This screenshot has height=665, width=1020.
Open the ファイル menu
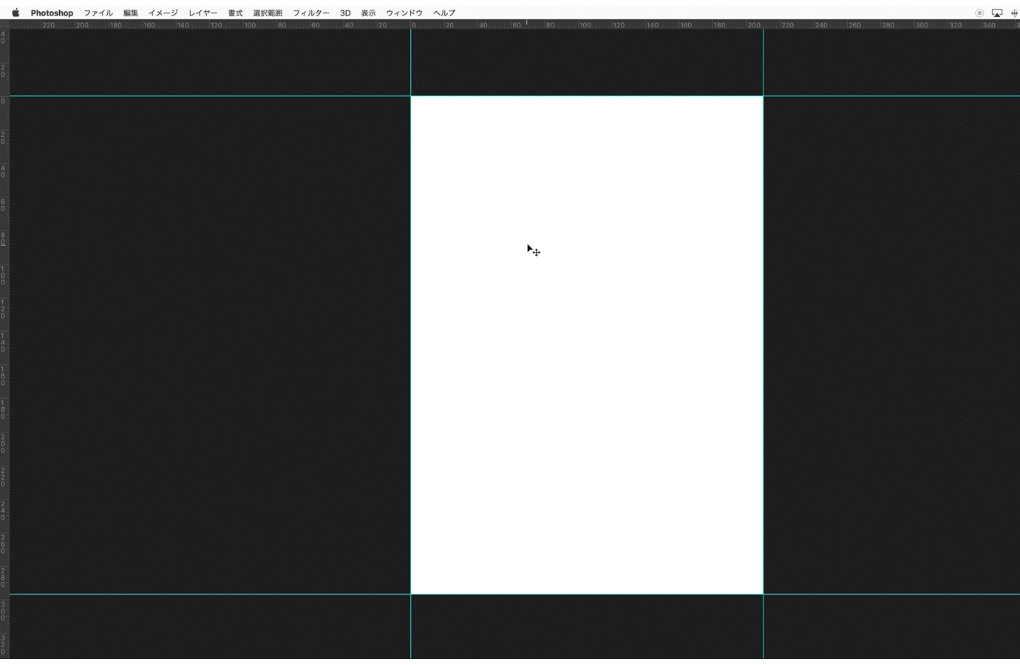(98, 13)
